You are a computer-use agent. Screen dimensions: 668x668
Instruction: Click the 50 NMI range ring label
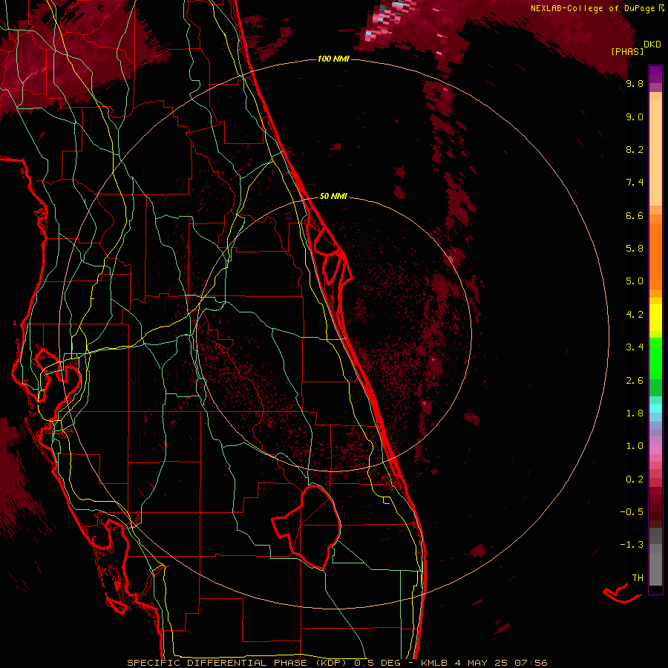click(x=333, y=196)
